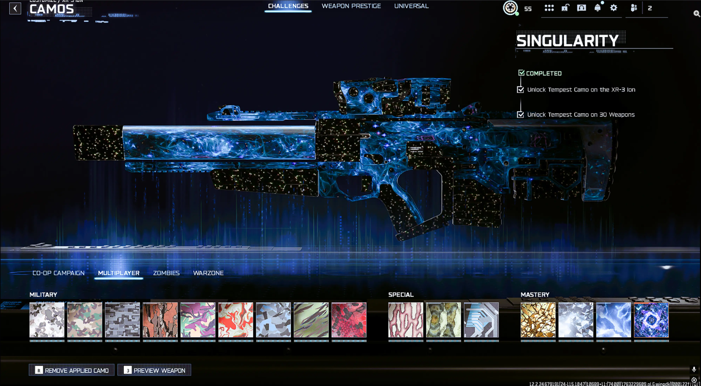Select the Singularity mastery camo
701x386 pixels.
[x=652, y=320]
